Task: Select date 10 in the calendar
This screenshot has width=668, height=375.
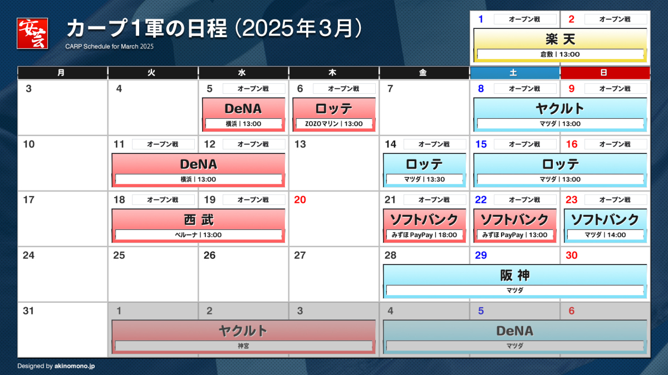Action: [28, 144]
